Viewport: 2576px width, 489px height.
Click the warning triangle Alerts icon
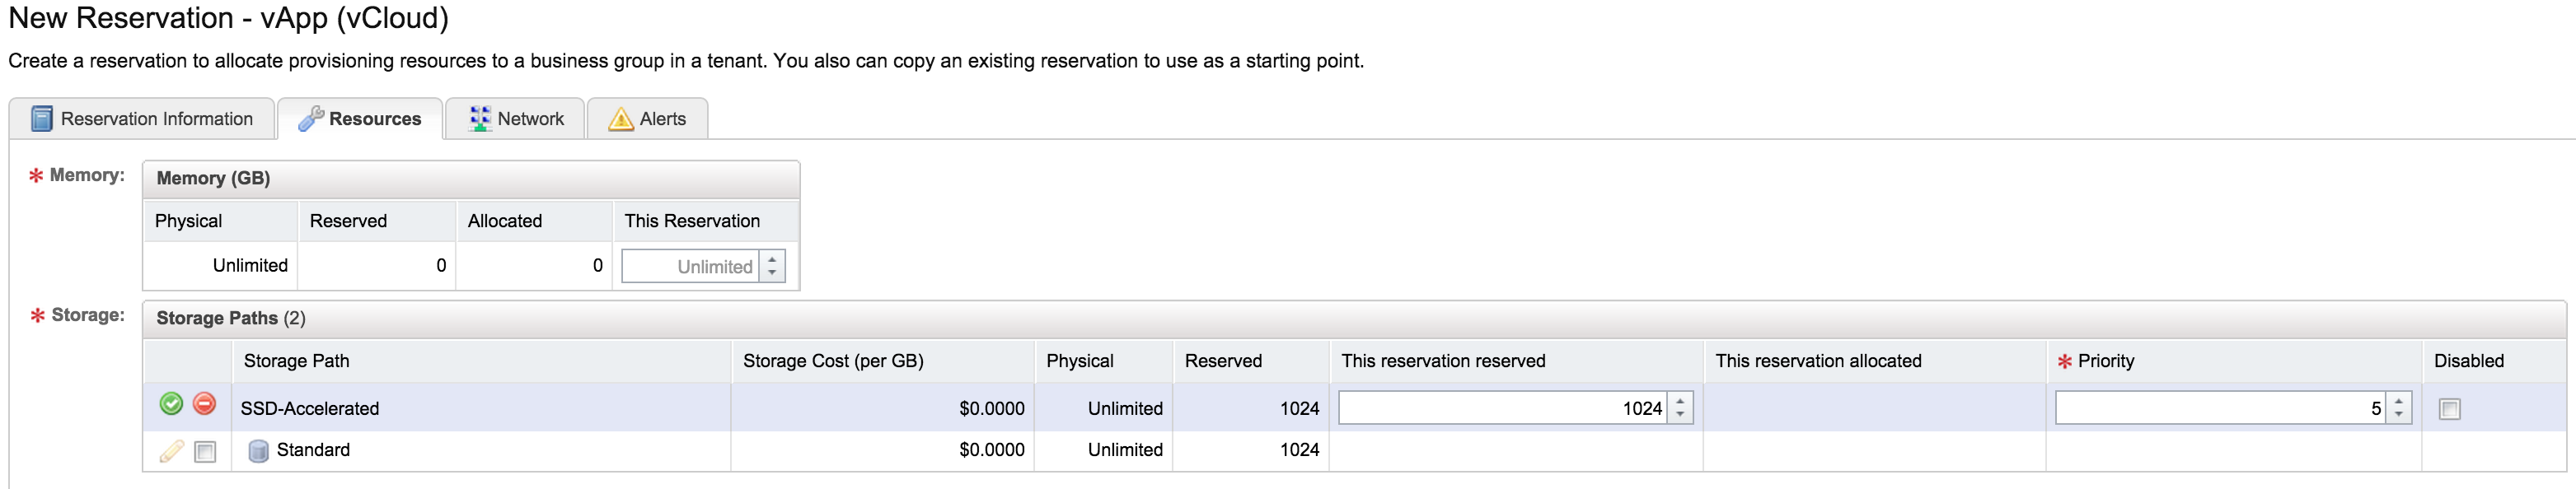click(621, 119)
